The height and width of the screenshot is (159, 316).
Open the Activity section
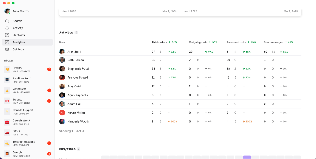point(27,28)
